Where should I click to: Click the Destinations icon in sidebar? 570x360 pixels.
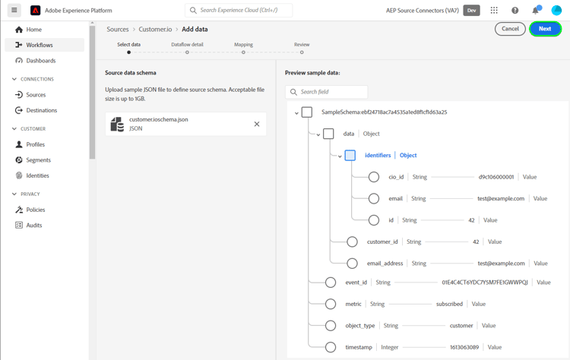pos(19,110)
